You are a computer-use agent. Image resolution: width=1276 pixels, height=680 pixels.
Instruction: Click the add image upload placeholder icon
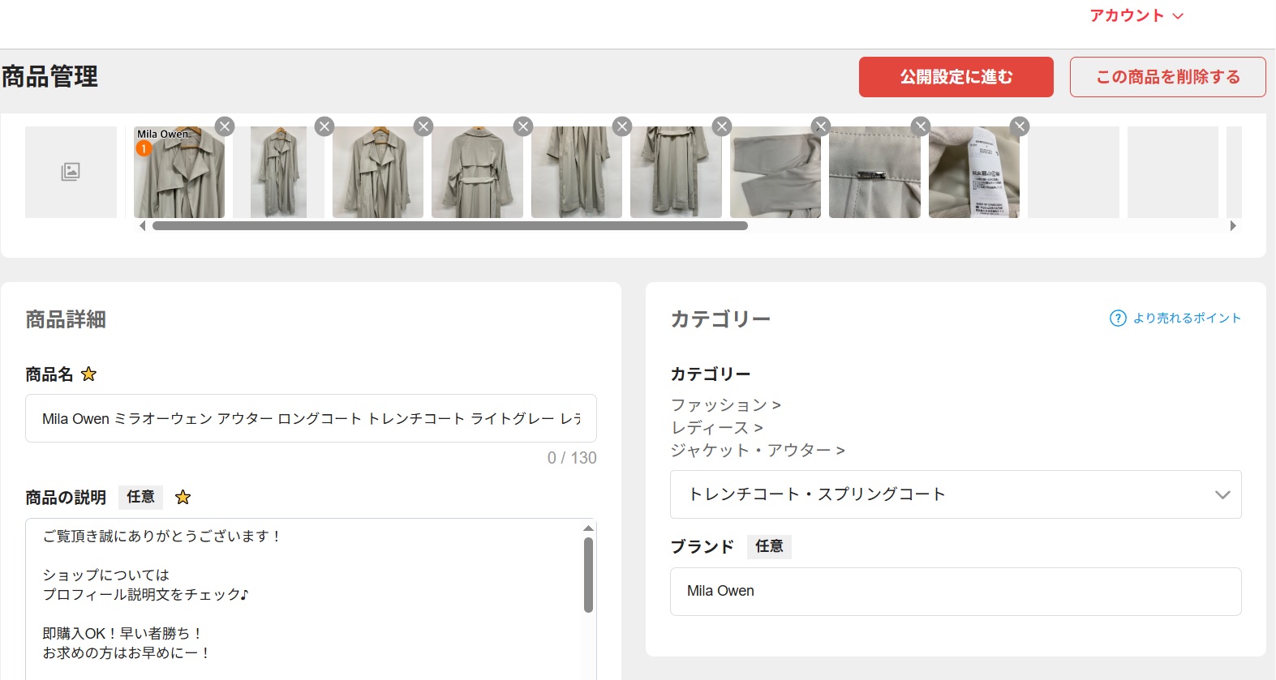[x=71, y=172]
